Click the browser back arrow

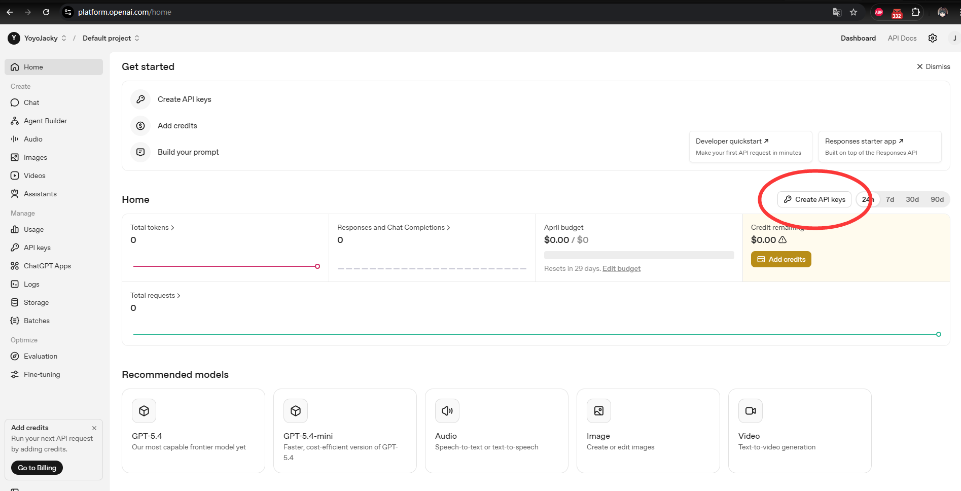point(10,12)
